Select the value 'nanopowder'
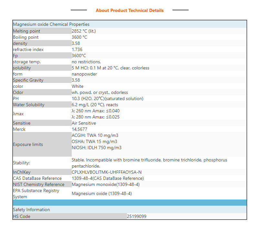This screenshot has height=226, width=261. coord(84,74)
